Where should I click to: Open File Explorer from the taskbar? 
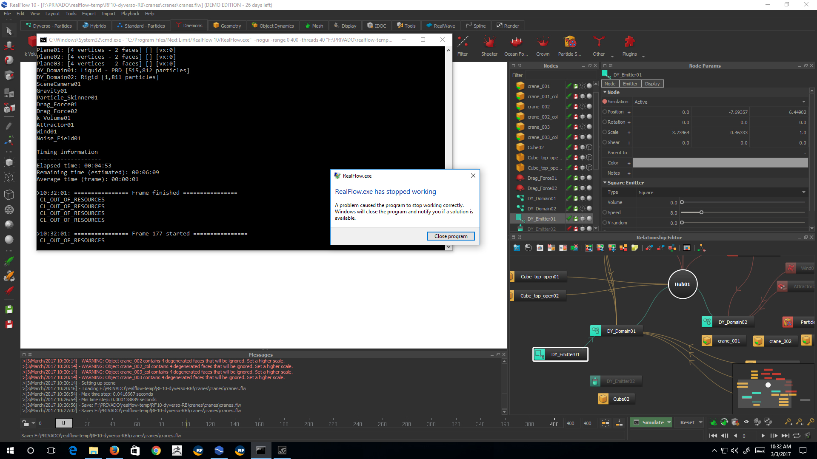(x=93, y=450)
